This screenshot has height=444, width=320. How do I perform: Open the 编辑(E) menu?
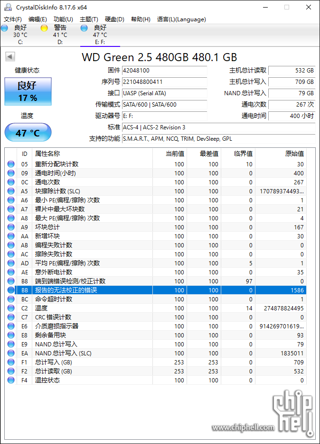(38, 19)
